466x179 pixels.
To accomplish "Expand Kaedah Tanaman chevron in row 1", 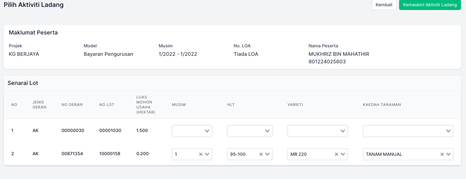I will [x=448, y=131].
